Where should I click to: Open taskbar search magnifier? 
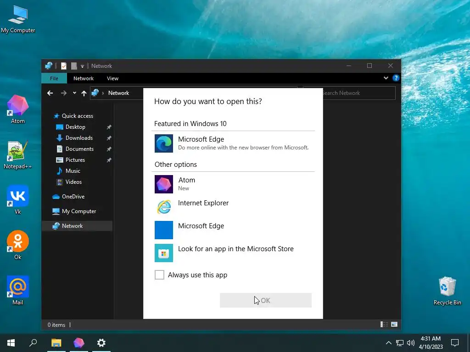[x=33, y=343]
